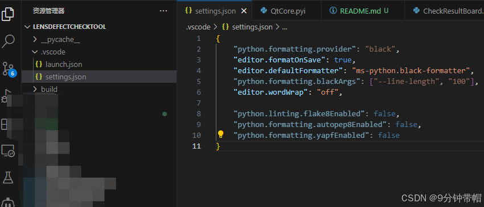Open the Testing flask icon
This screenshot has height=207, width=484.
tap(8, 178)
